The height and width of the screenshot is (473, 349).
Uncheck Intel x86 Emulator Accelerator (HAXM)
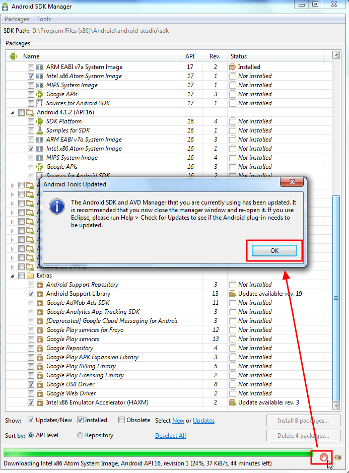[x=31, y=402]
